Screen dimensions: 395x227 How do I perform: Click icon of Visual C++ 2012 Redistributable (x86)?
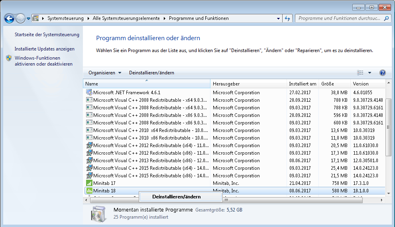[89, 153]
